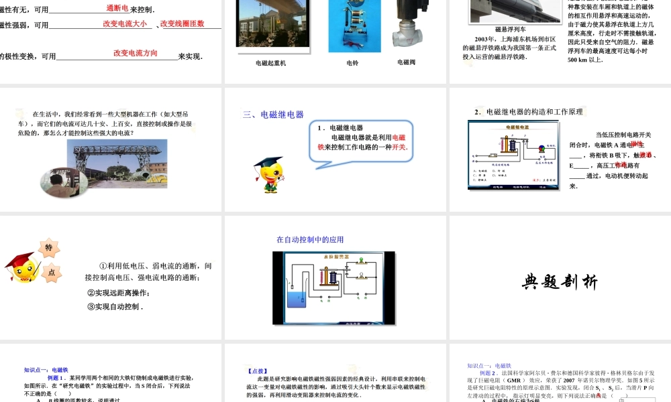This screenshot has width=671, height=402.
Task: Click the speech bubble defining 电磁继电器
Action: click(x=361, y=143)
